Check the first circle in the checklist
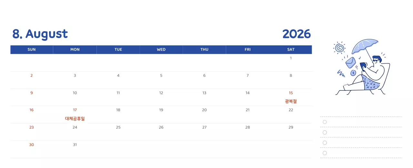The height and width of the screenshot is (168, 413). (325, 122)
